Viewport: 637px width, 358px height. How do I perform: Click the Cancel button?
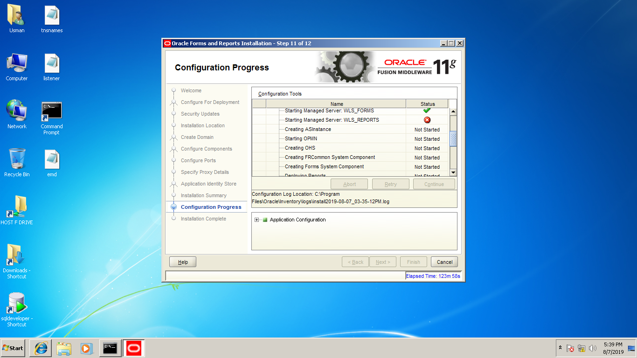444,262
